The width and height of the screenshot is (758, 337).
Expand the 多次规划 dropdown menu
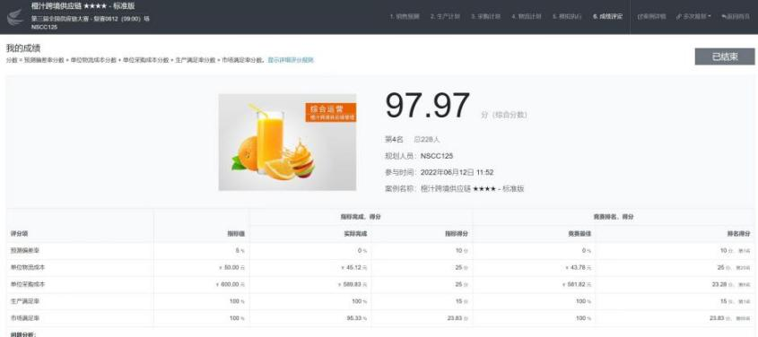click(x=693, y=16)
